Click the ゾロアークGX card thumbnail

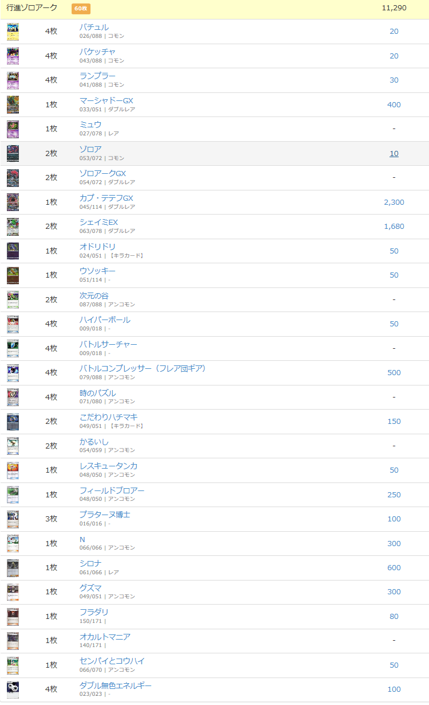pos(13,178)
